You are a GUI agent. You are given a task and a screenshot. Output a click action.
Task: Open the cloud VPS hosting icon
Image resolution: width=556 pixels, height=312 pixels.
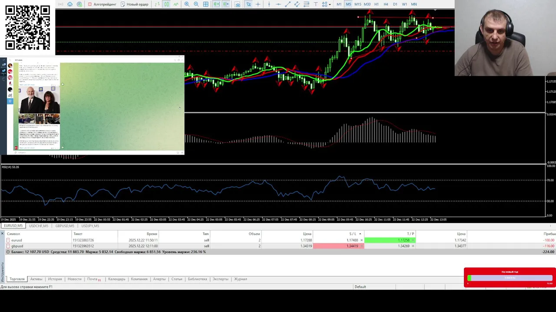click(70, 4)
